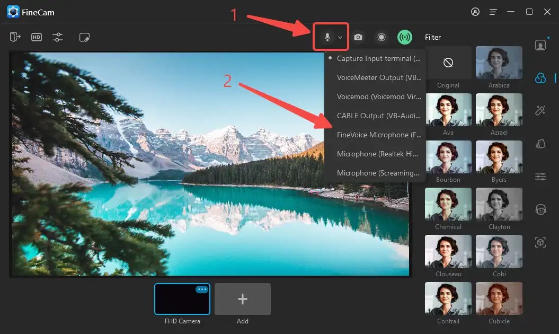
Task: Select VoiceMeeter Output from microphone list
Action: point(375,77)
